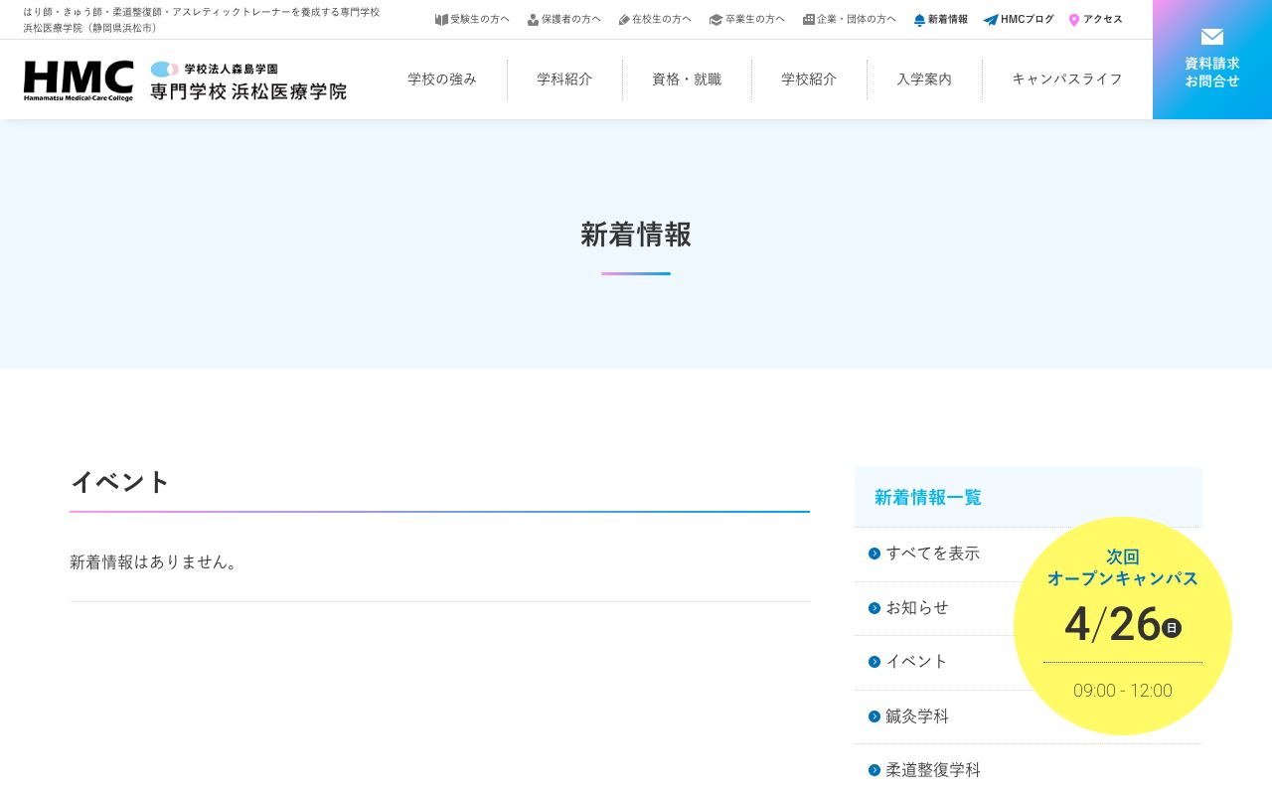1272x795 pixels.
Task: Click the map pin icon next to アクセス
Action: [1073, 19]
